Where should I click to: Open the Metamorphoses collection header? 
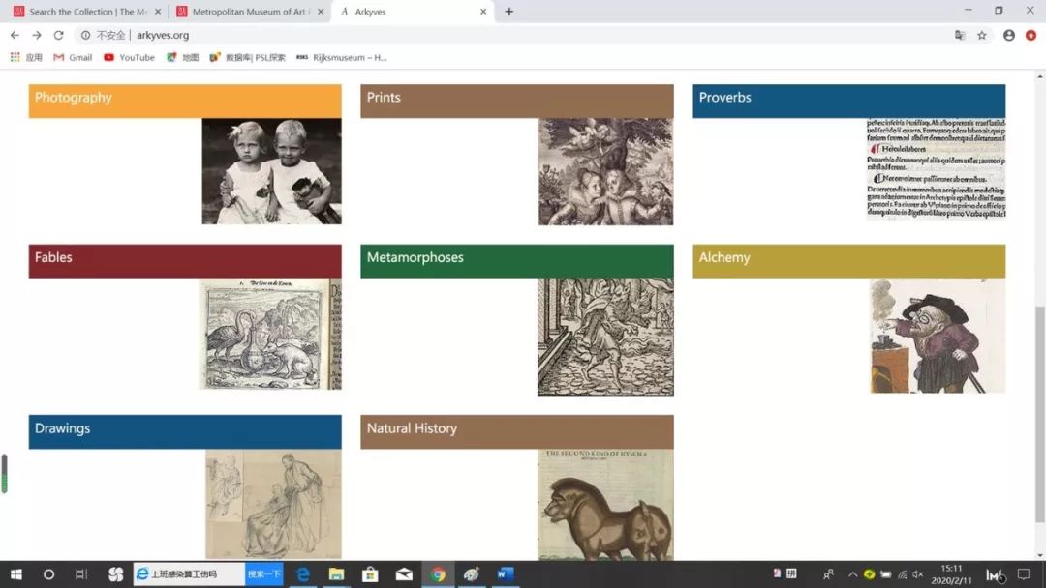(x=517, y=260)
